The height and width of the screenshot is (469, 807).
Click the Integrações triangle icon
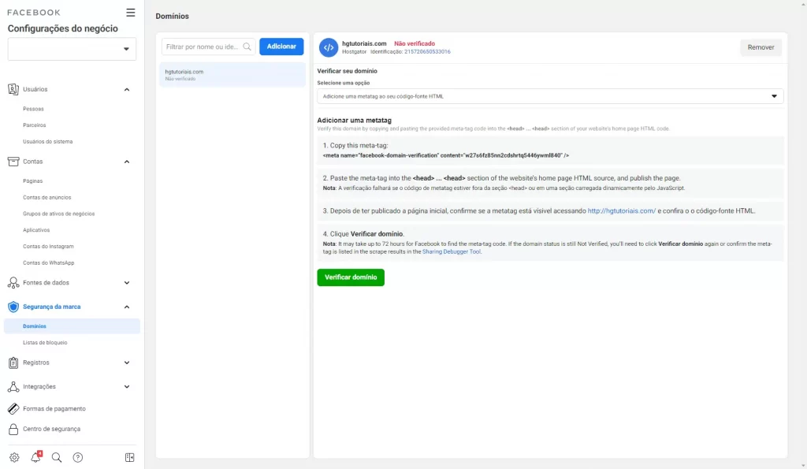click(13, 386)
